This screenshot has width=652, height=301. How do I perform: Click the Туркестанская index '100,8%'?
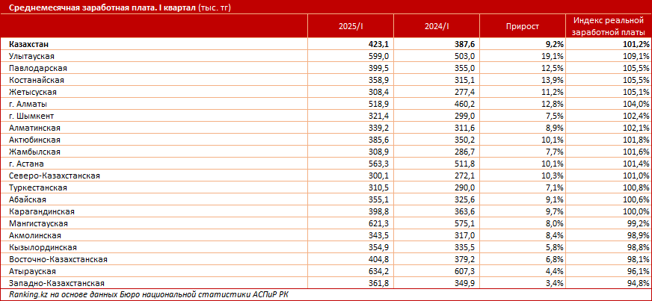tap(636, 187)
